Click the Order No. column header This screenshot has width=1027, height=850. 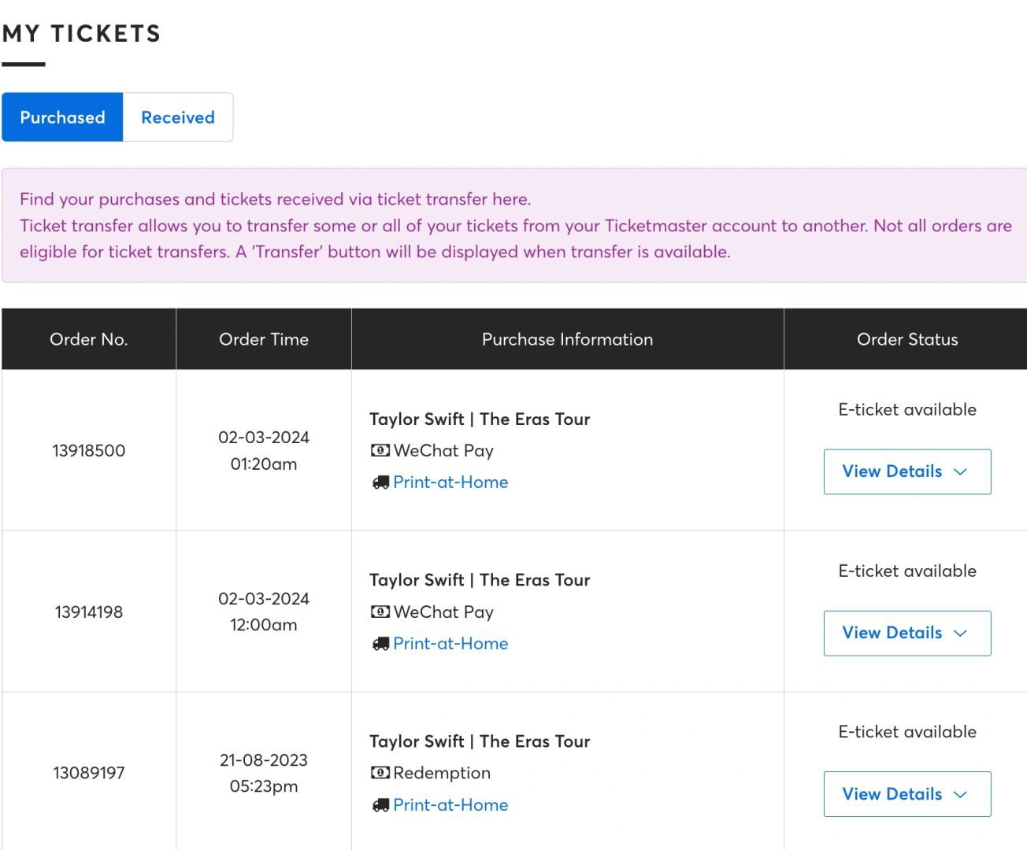(x=89, y=339)
